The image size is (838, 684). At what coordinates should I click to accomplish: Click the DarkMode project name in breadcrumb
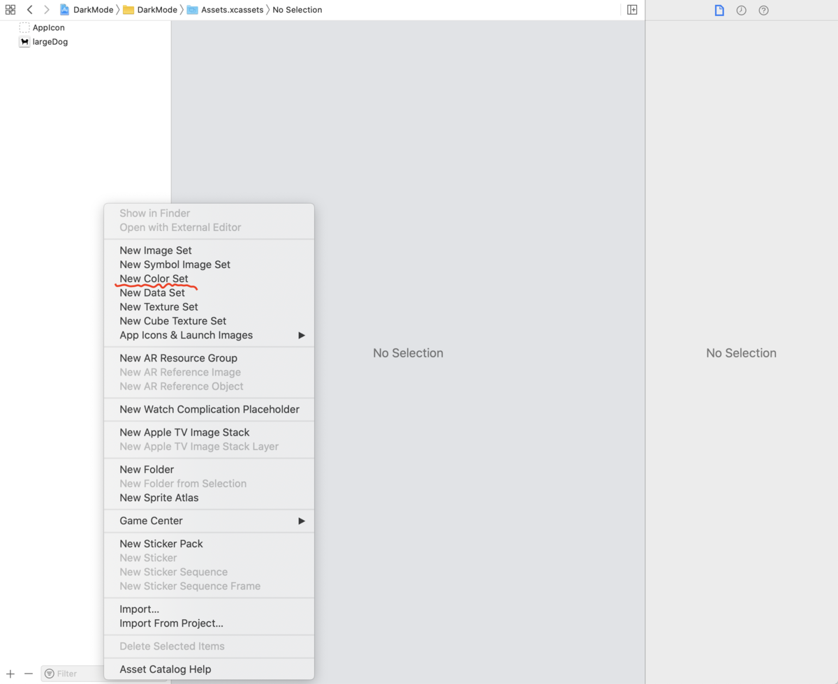(93, 10)
